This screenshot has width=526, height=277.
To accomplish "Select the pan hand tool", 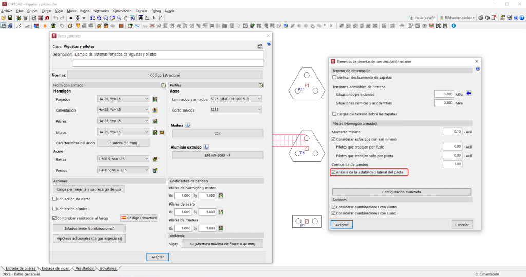I will (x=126, y=18).
